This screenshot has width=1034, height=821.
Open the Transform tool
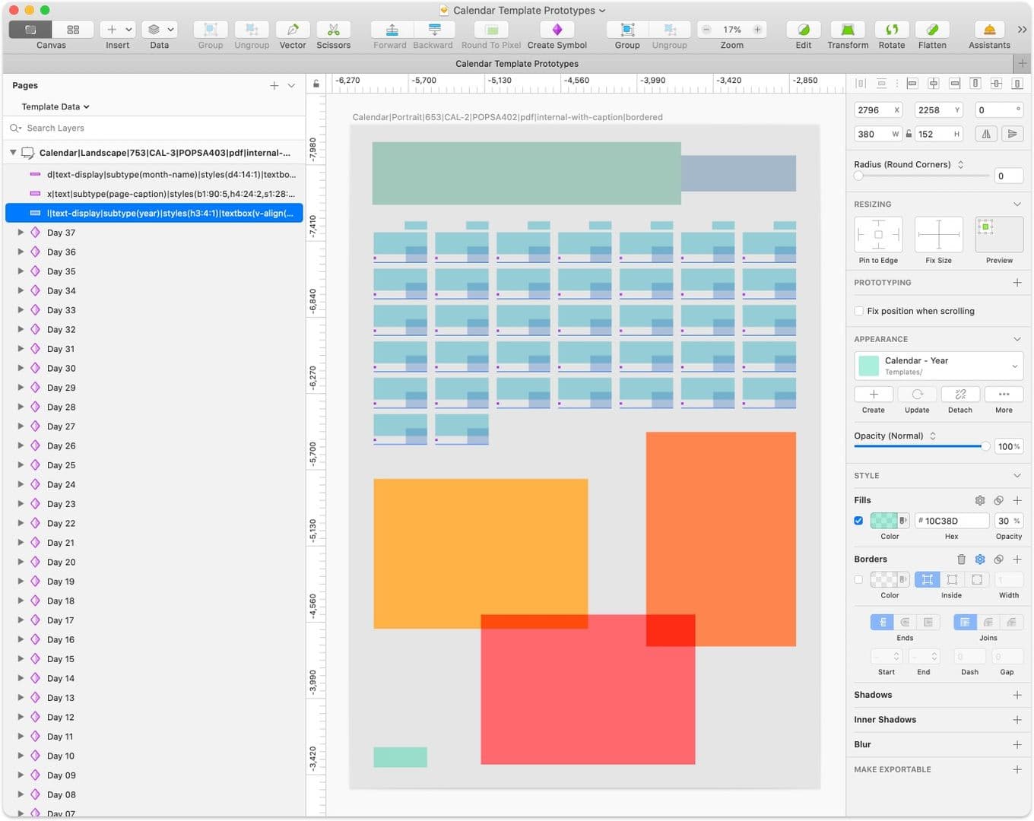coord(847,30)
